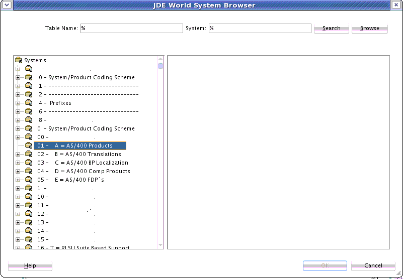Image resolution: width=403 pixels, height=279 pixels.
Task: Select the '4 - Prefixes' row
Action: (55, 103)
